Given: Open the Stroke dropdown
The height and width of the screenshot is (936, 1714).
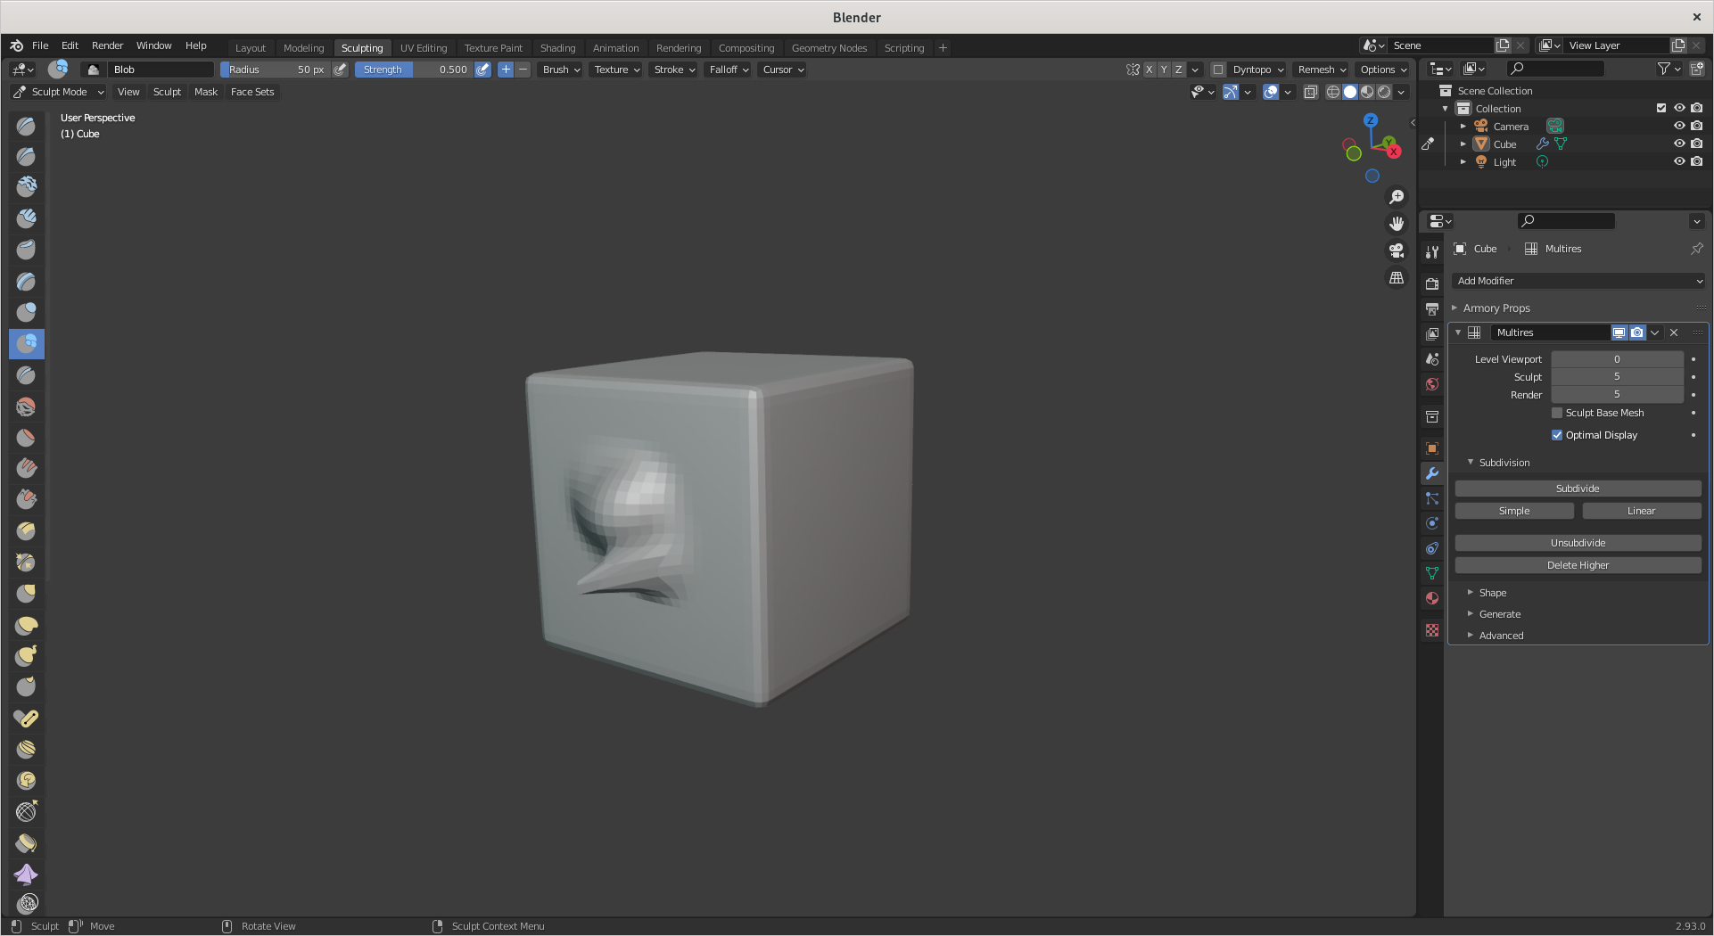Looking at the screenshot, I should pyautogui.click(x=674, y=70).
